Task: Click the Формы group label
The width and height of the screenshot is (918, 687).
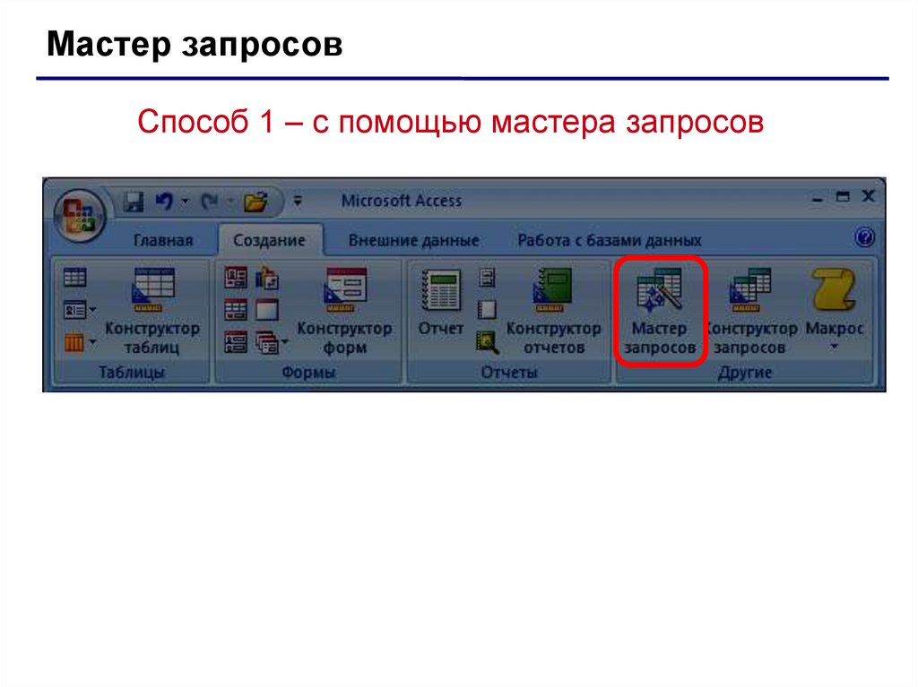Action: 308,373
